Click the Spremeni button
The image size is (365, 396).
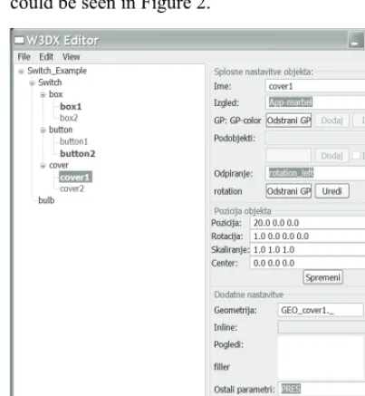pos(322,277)
